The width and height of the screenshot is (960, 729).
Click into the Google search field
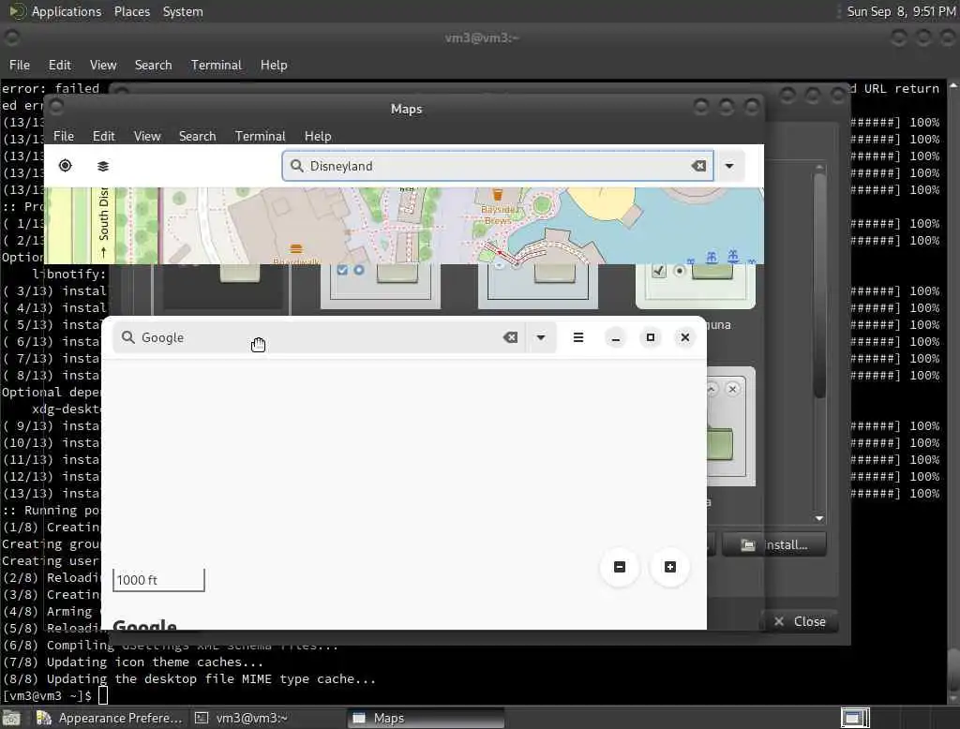pyautogui.click(x=319, y=337)
